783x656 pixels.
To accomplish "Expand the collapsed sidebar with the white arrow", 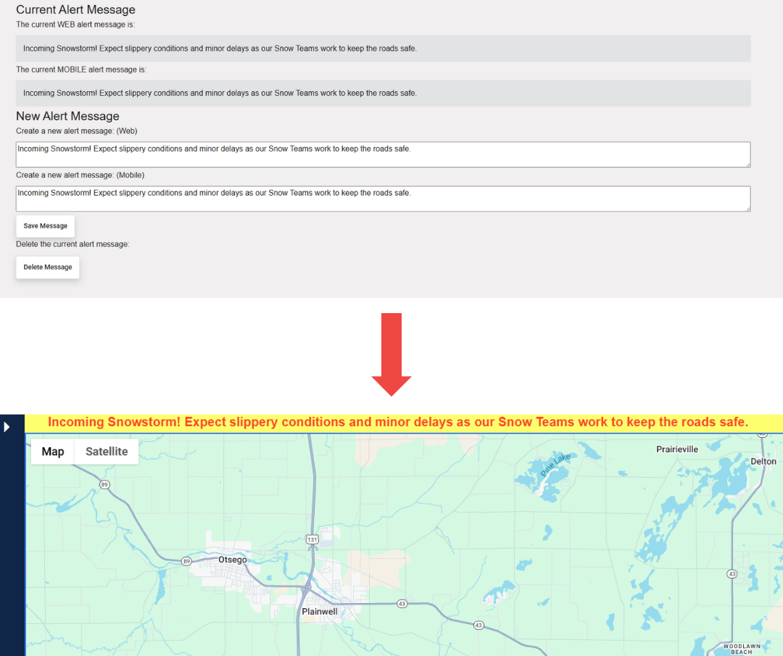I will (x=7, y=427).
